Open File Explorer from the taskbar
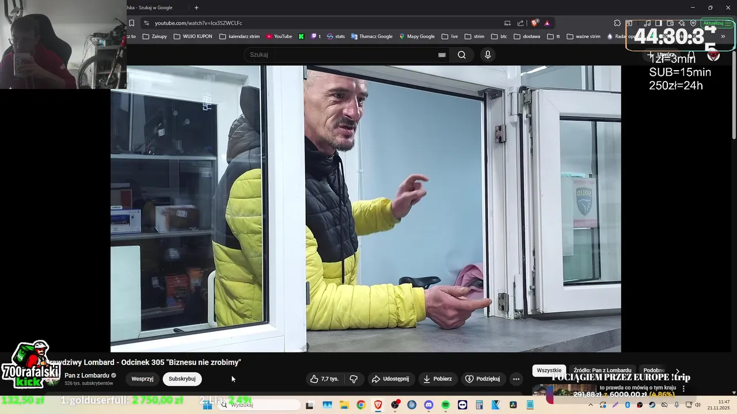The width and height of the screenshot is (737, 414). [344, 405]
